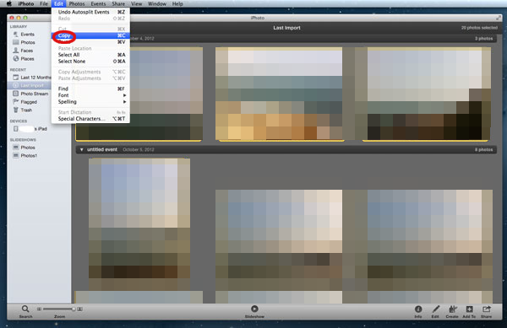Image resolution: width=507 pixels, height=328 pixels.
Task: Open the Apple menu icon
Action: tap(9, 3)
